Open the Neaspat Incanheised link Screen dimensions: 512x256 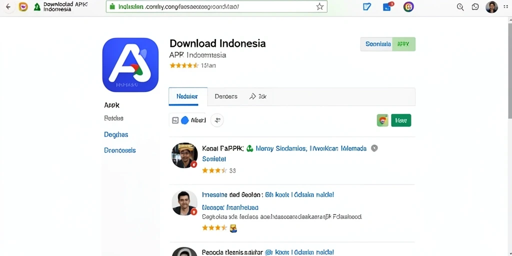[230, 207]
